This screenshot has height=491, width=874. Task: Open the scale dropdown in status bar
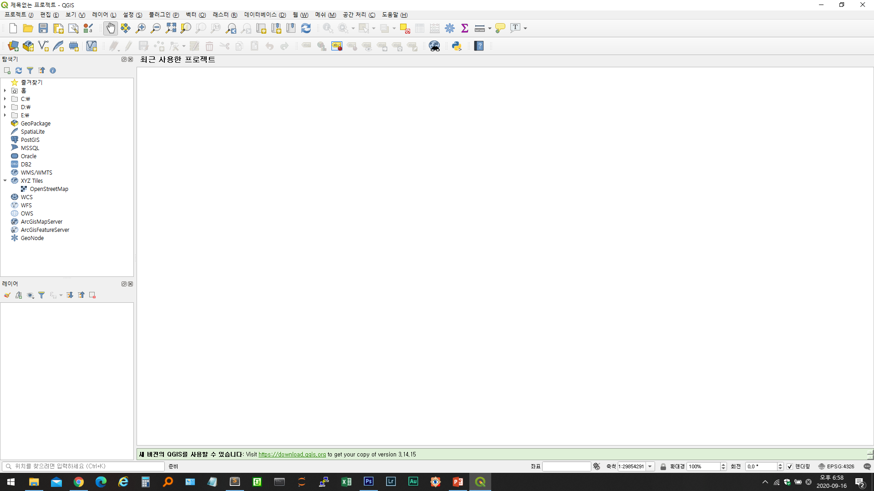click(650, 466)
